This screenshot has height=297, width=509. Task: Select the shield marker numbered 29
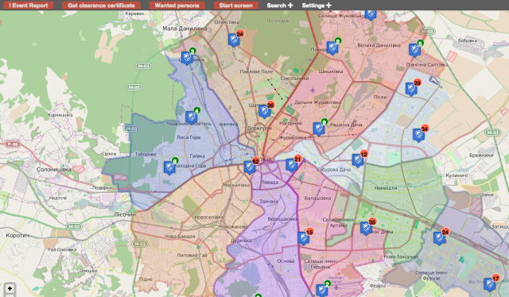(x=411, y=89)
